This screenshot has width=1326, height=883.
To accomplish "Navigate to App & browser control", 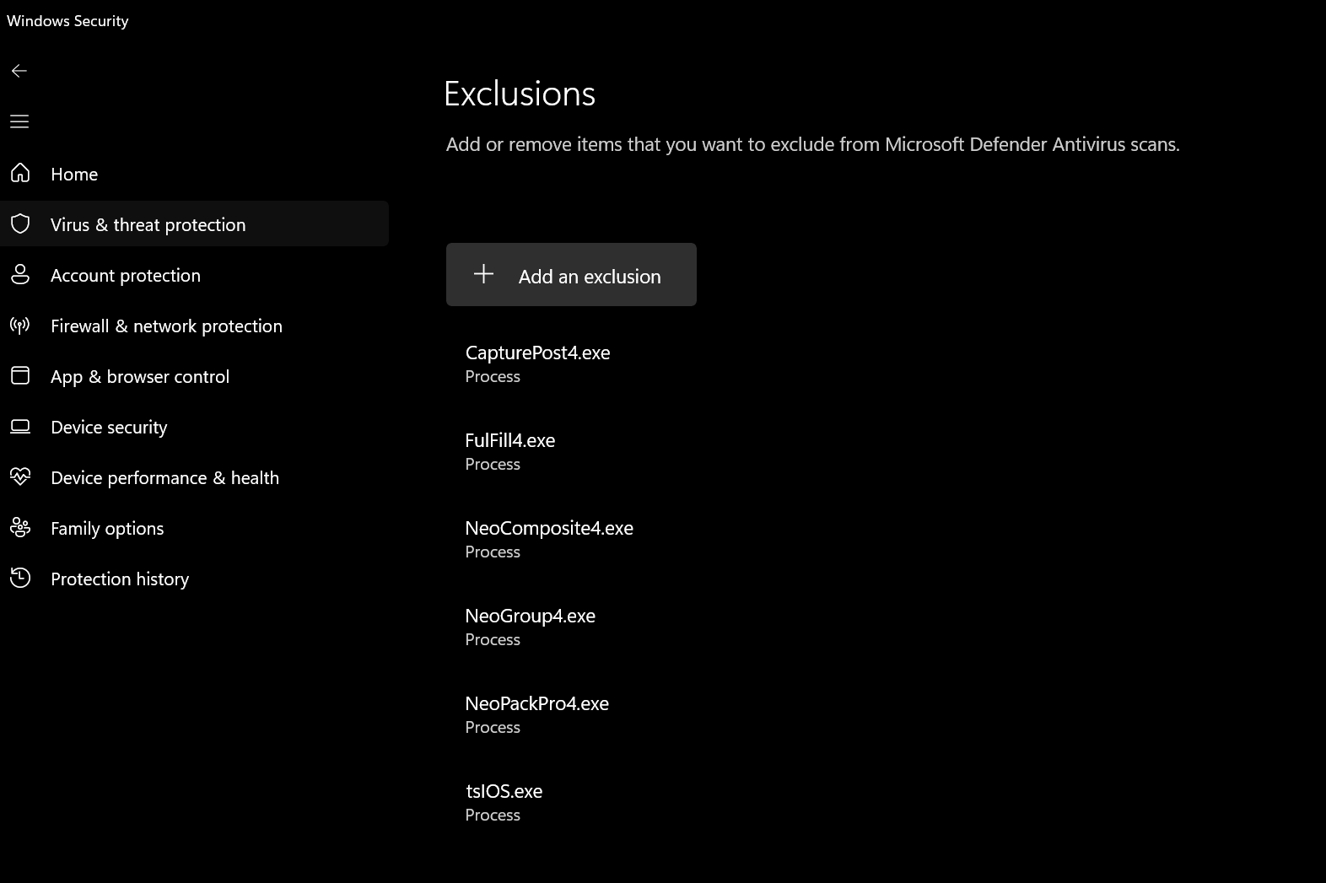I will [194, 376].
